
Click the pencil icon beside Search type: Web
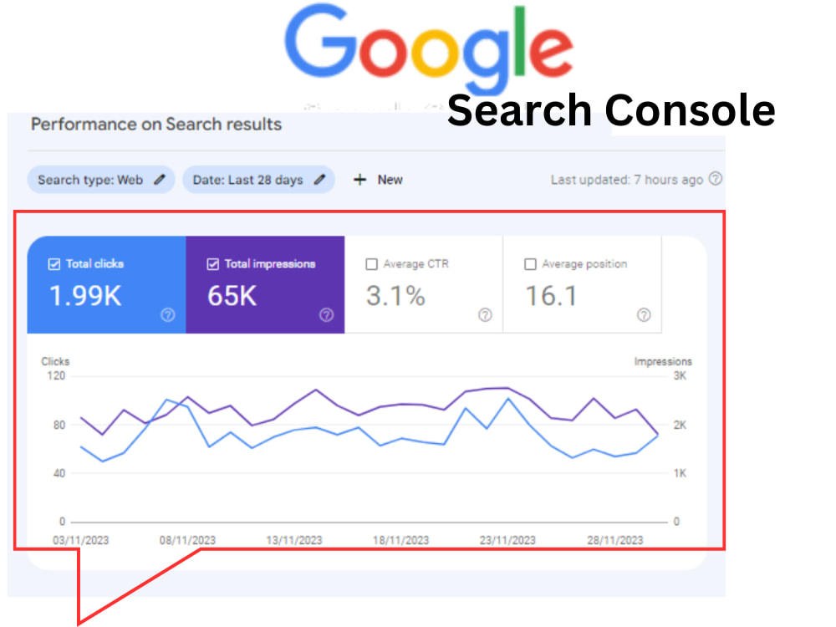coord(159,179)
